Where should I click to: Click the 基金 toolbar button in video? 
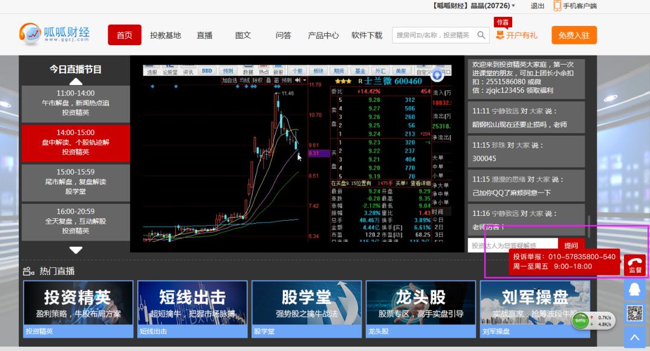coord(360,71)
